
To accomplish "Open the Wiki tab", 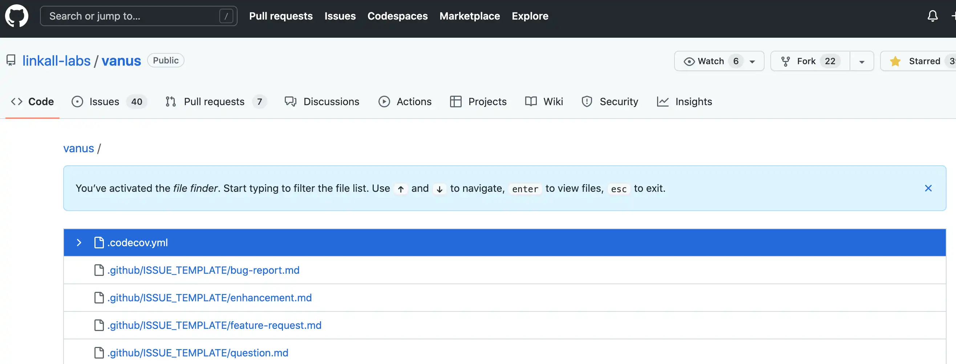I will [x=544, y=102].
